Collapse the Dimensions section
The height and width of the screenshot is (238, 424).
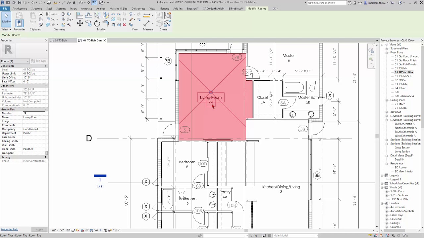click(46, 86)
